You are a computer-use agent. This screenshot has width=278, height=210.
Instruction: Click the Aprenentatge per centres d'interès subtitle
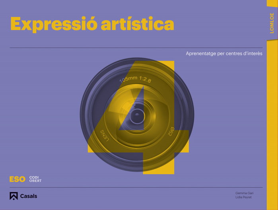(x=224, y=53)
